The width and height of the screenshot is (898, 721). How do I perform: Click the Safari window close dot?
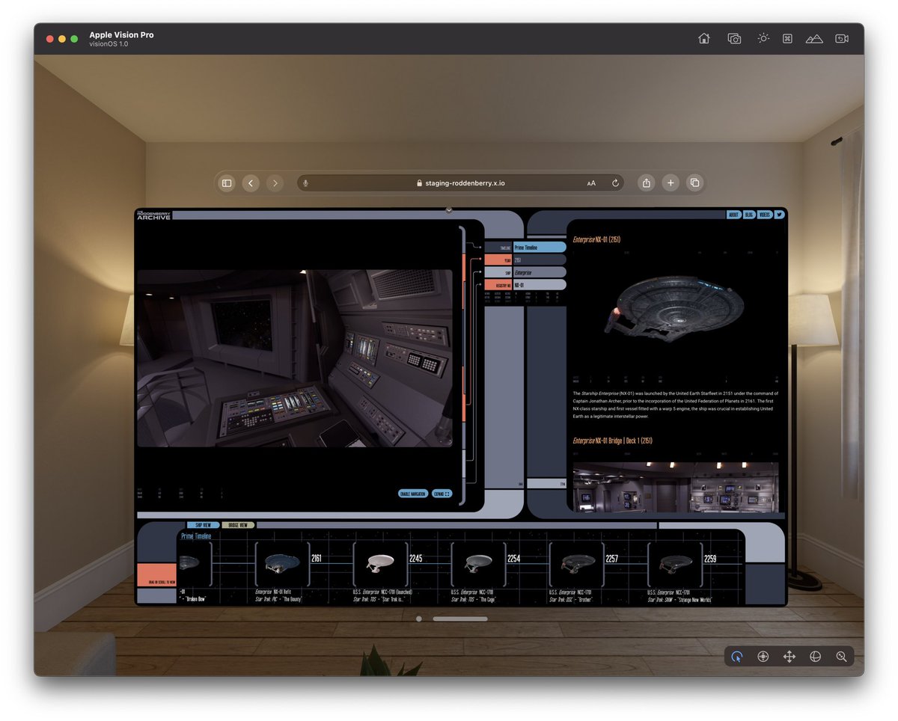[x=418, y=619]
